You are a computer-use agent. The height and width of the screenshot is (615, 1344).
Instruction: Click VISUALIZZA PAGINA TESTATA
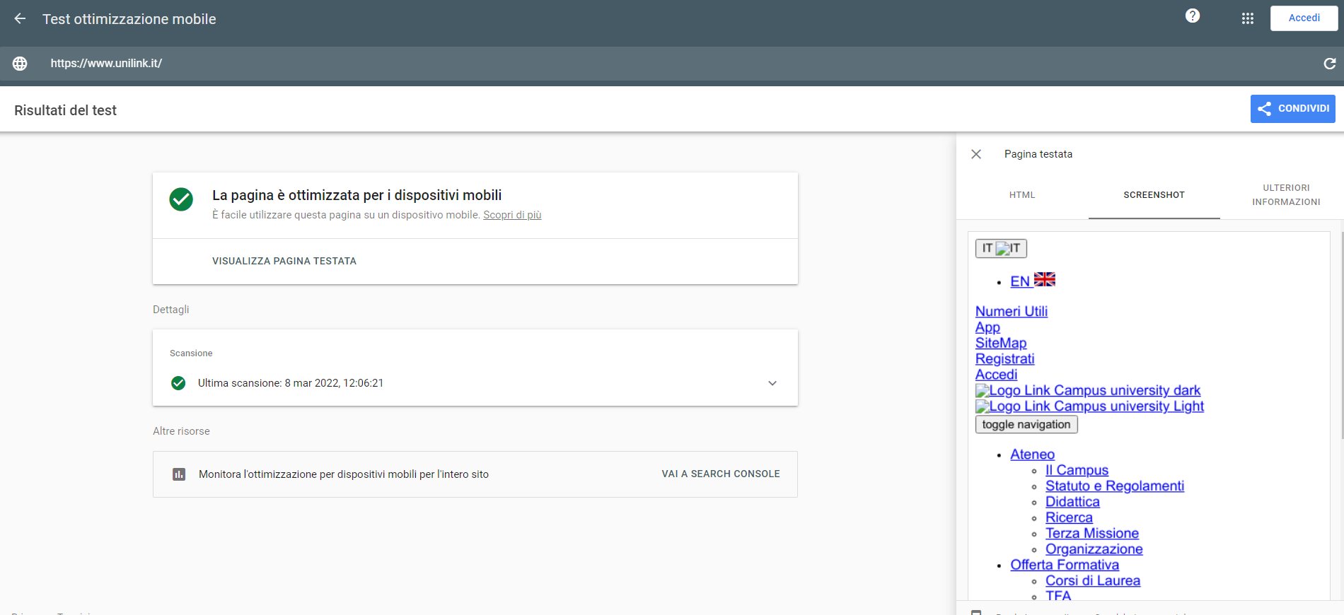point(284,261)
